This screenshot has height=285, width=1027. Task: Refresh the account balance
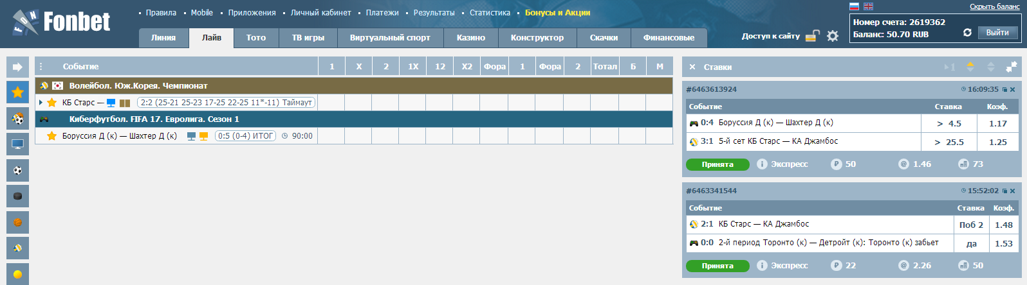pos(967,33)
